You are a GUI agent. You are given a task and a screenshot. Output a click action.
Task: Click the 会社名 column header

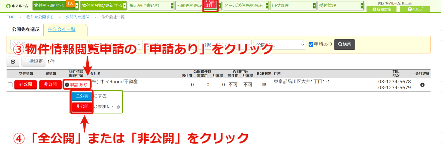coord(95,74)
